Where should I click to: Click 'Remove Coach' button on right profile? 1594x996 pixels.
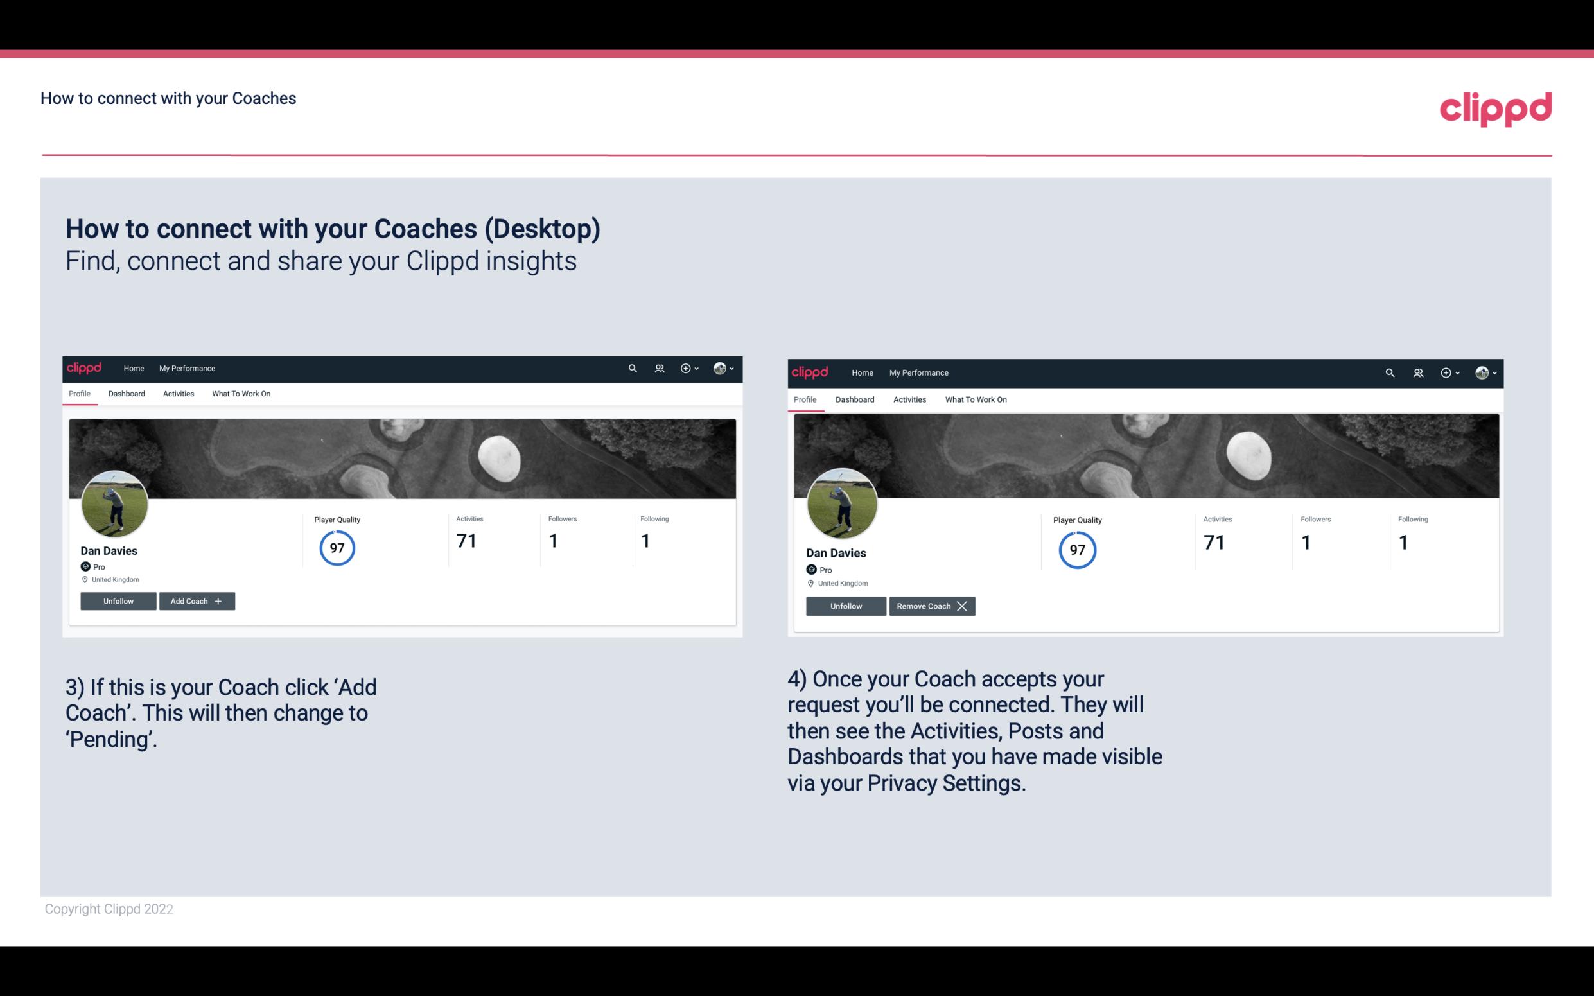point(932,605)
